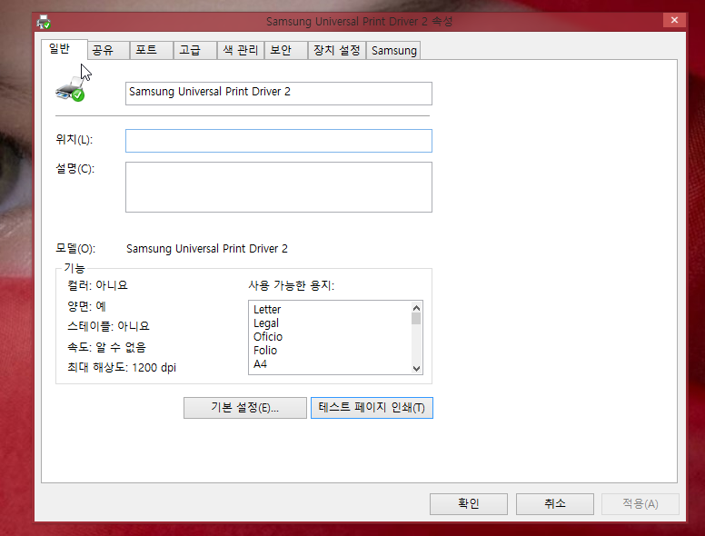Viewport: 705px width, 536px height.
Task: Close the properties dialog with X
Action: [674, 20]
